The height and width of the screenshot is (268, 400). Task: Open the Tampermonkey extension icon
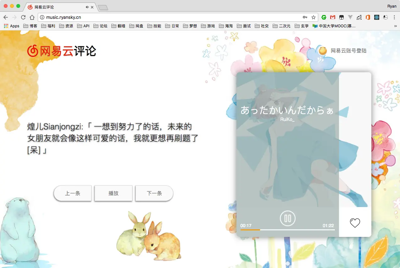tap(342, 17)
